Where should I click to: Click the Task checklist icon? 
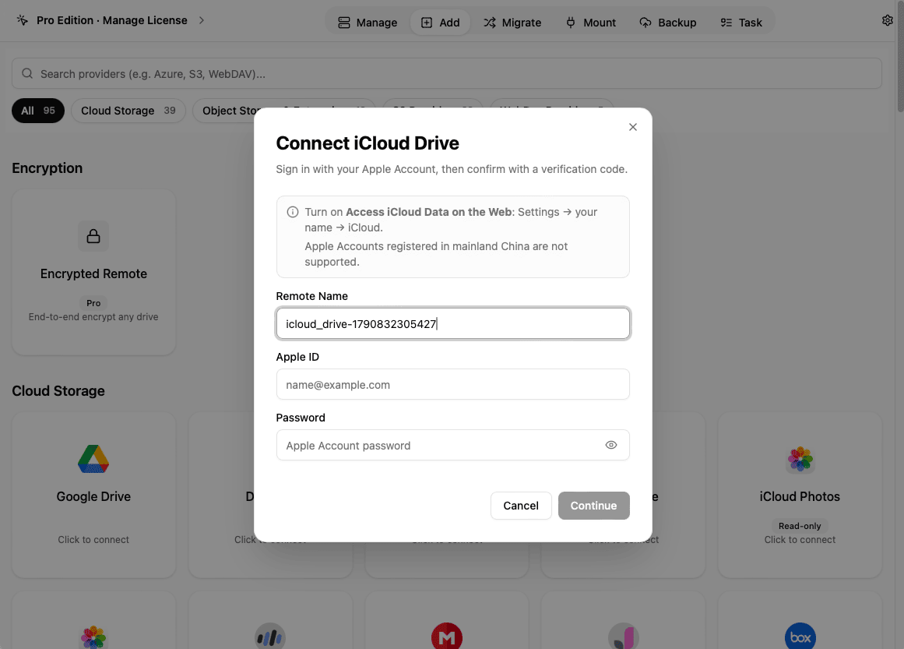pyautogui.click(x=726, y=23)
